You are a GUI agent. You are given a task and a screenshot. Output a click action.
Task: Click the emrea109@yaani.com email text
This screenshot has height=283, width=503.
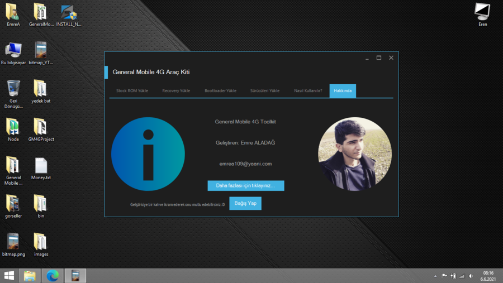click(x=245, y=164)
